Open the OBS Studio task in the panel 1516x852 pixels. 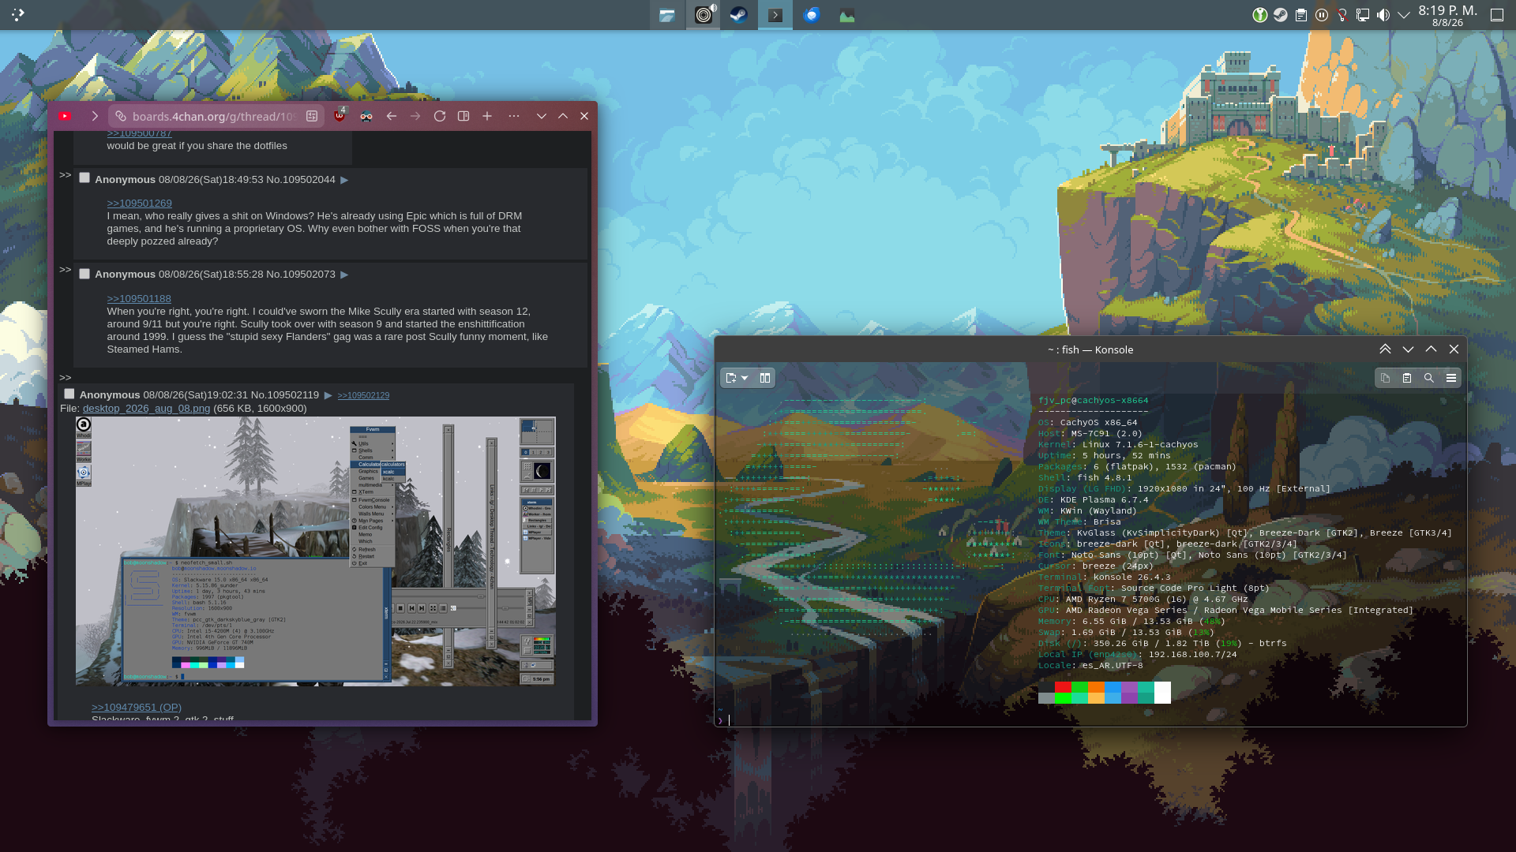click(703, 15)
